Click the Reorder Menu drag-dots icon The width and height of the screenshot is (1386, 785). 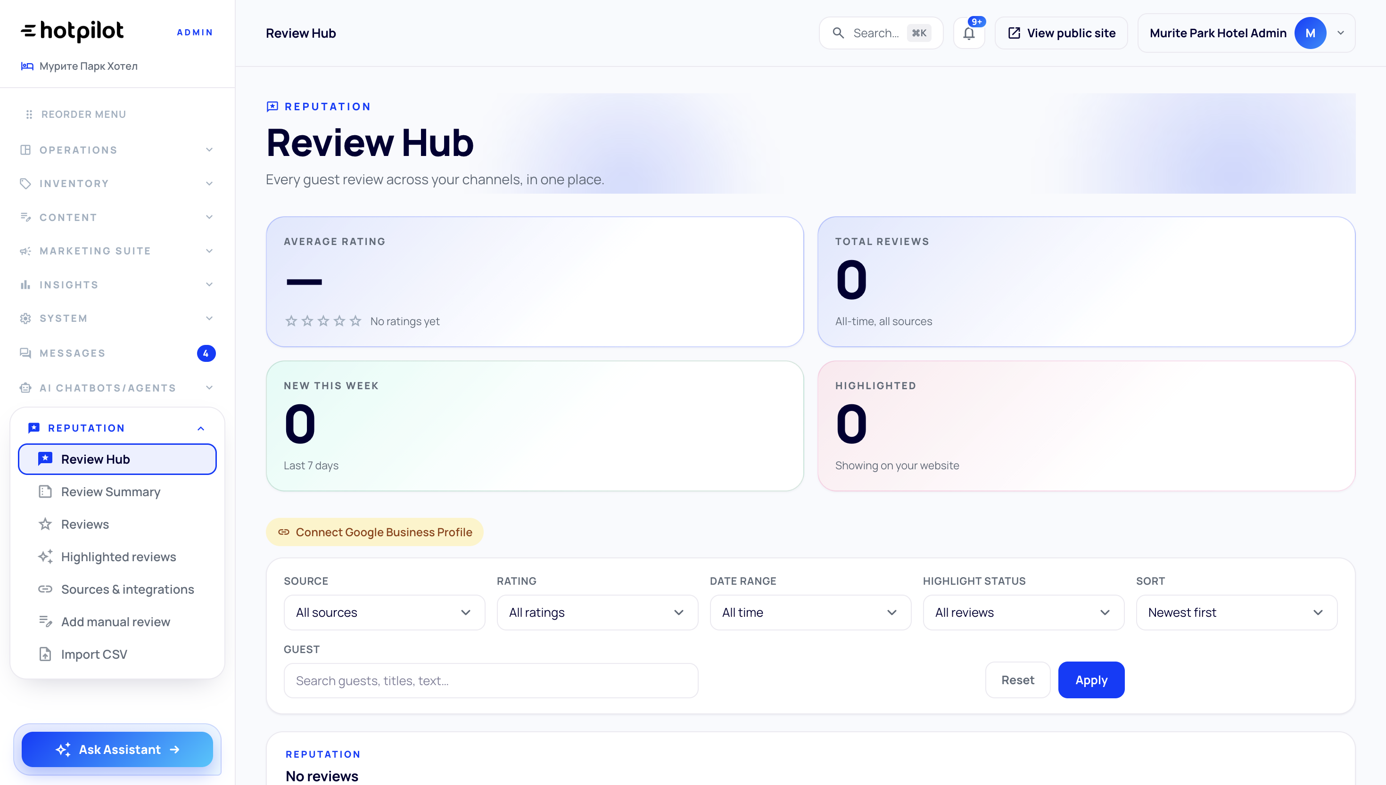click(29, 114)
